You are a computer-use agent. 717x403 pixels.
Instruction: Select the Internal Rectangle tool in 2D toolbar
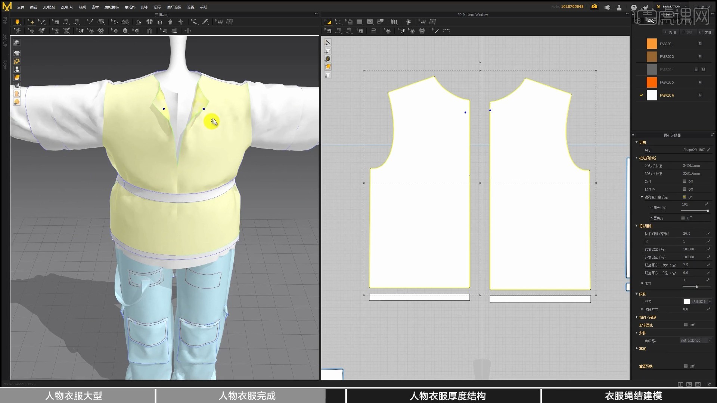[x=370, y=22]
